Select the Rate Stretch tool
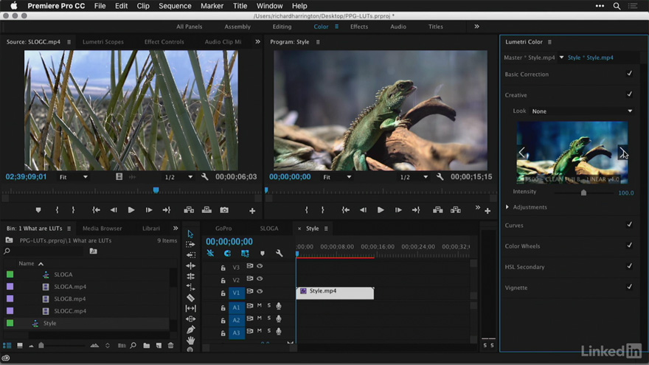649x365 pixels. (190, 287)
